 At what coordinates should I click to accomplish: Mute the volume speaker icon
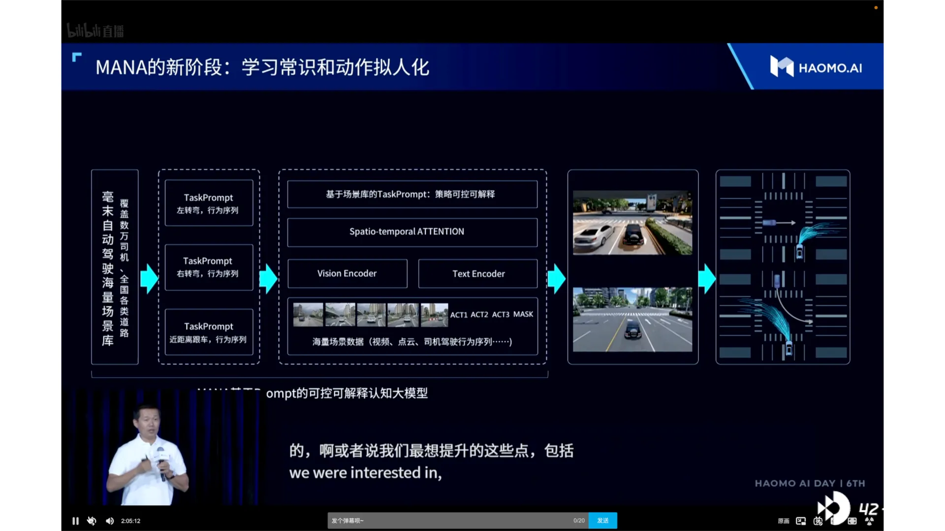[x=109, y=521]
